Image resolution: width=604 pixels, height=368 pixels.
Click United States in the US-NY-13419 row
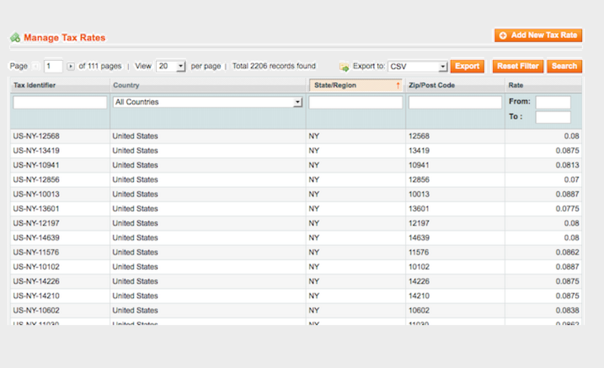click(135, 151)
